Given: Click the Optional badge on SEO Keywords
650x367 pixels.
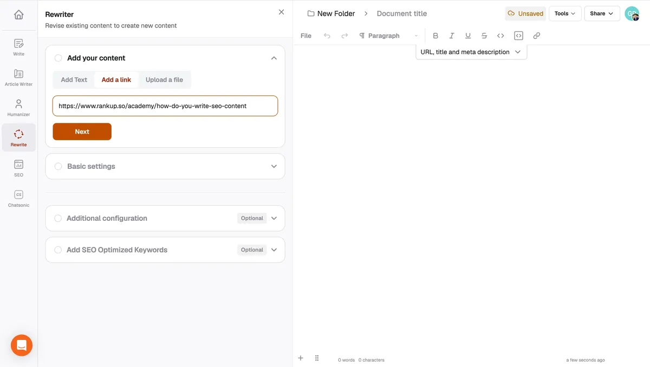Looking at the screenshot, I should [252, 250].
